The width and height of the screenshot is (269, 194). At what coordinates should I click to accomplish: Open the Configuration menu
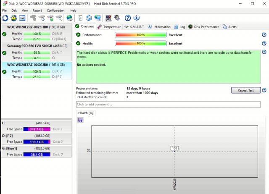(x=55, y=10)
